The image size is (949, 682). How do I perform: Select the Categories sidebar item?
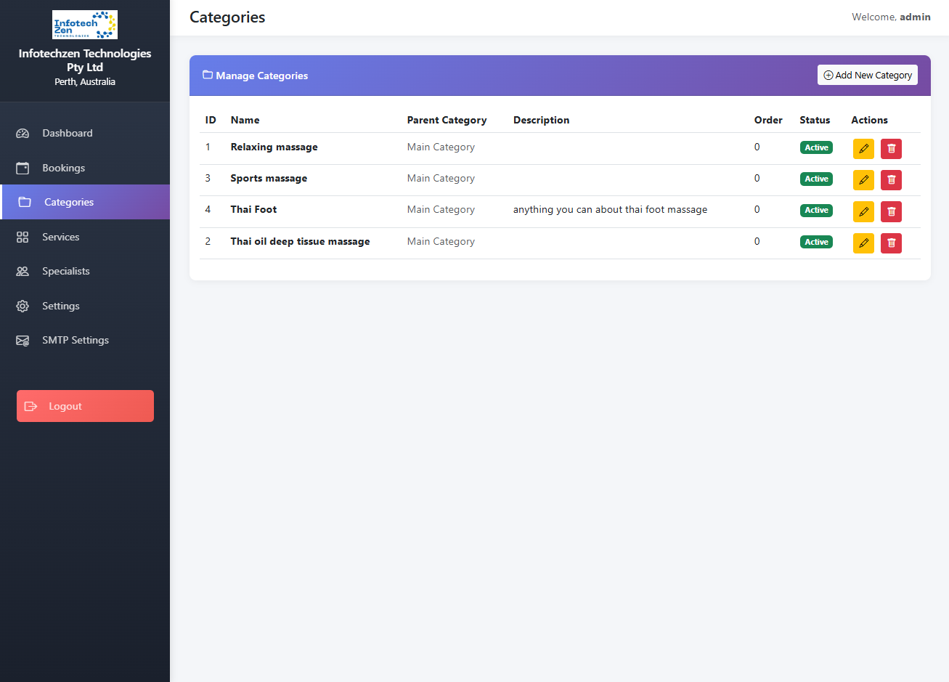pos(69,202)
